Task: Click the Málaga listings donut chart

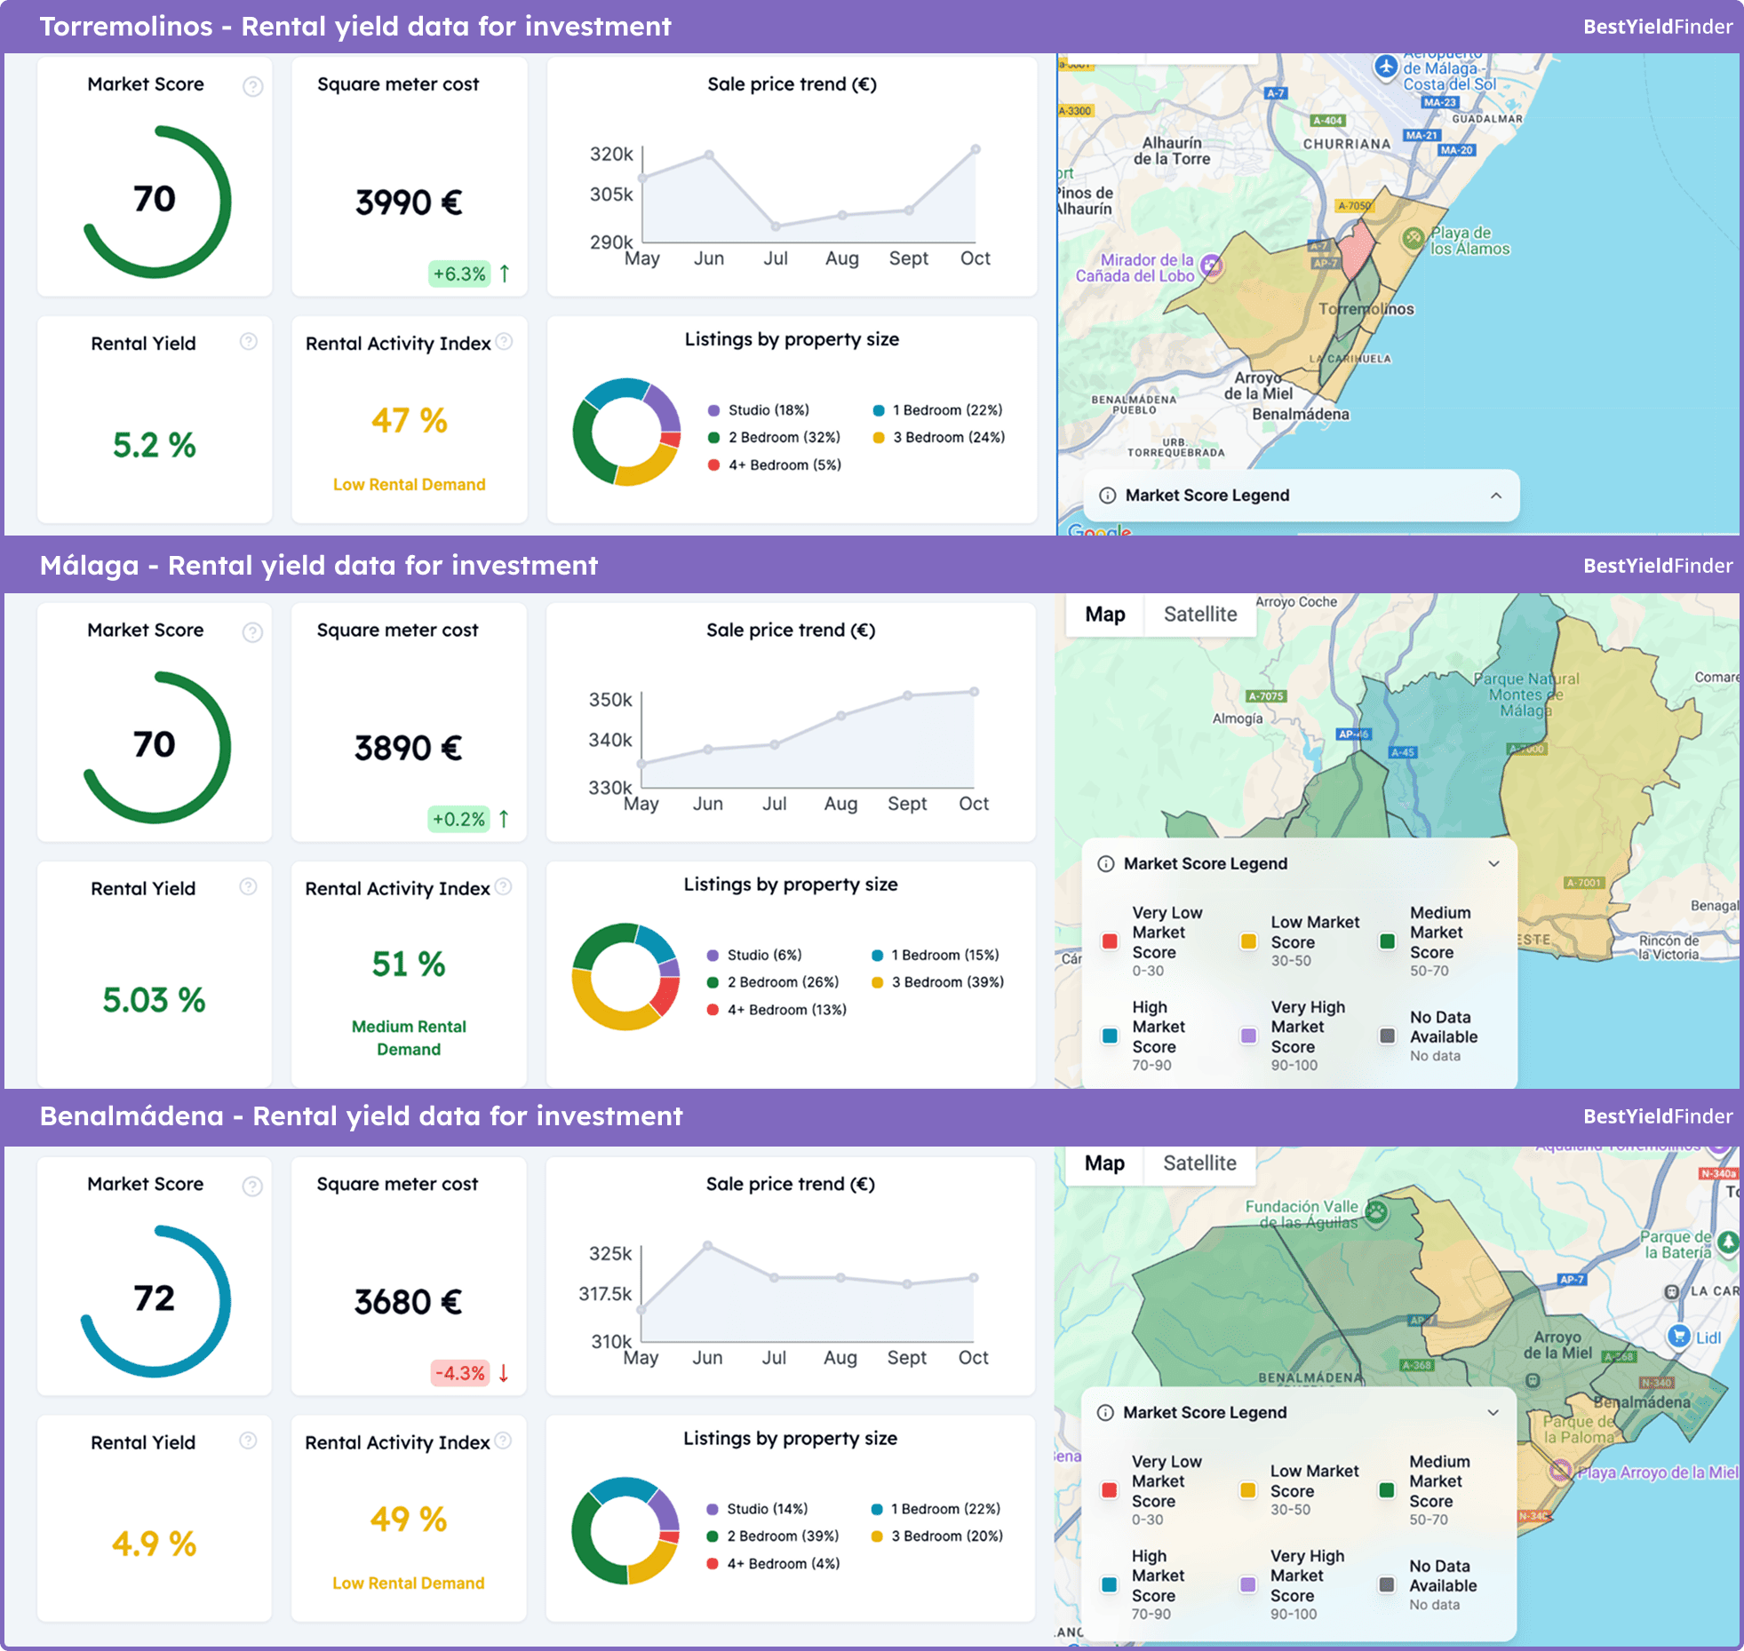Action: (x=626, y=977)
